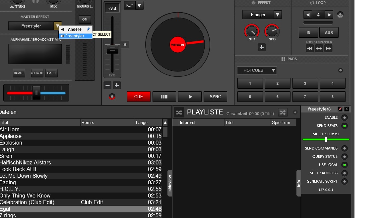Screen dimensions: 382x218
Task: Open the HOTCUES pads dropdown
Action: click(x=257, y=70)
